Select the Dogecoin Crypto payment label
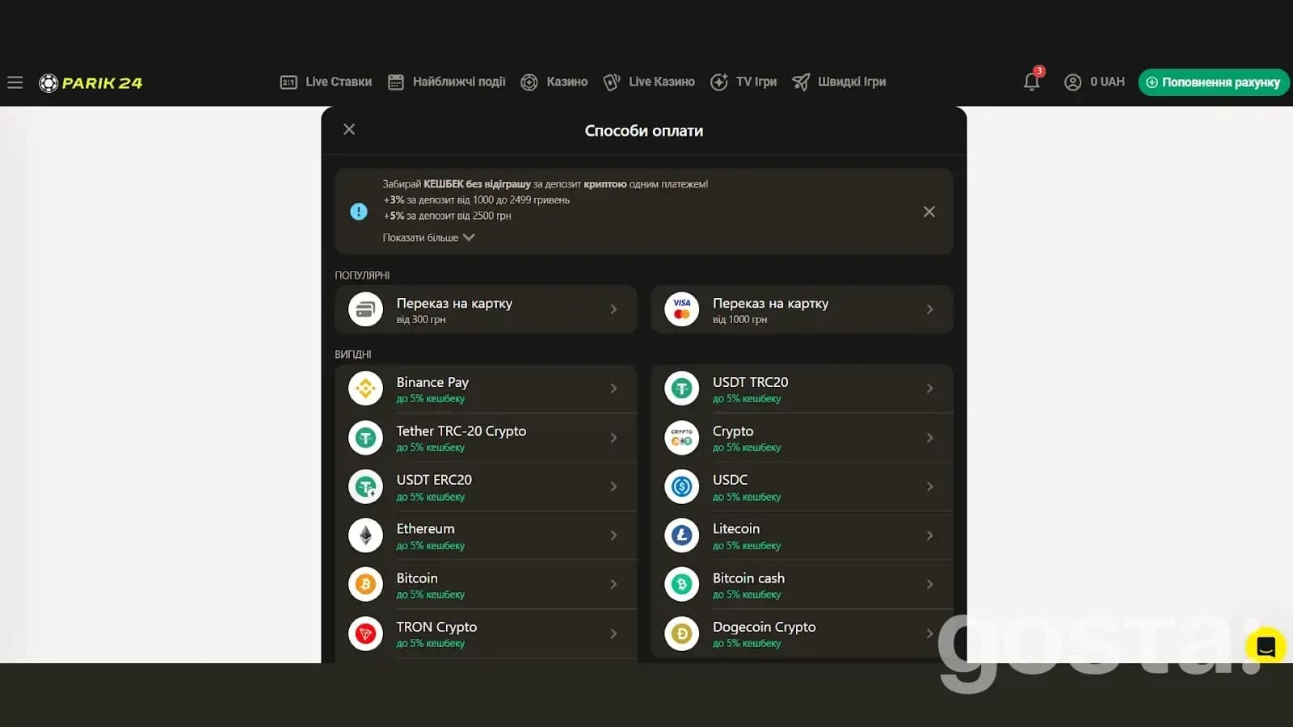Image resolution: width=1293 pixels, height=727 pixels. 764,627
